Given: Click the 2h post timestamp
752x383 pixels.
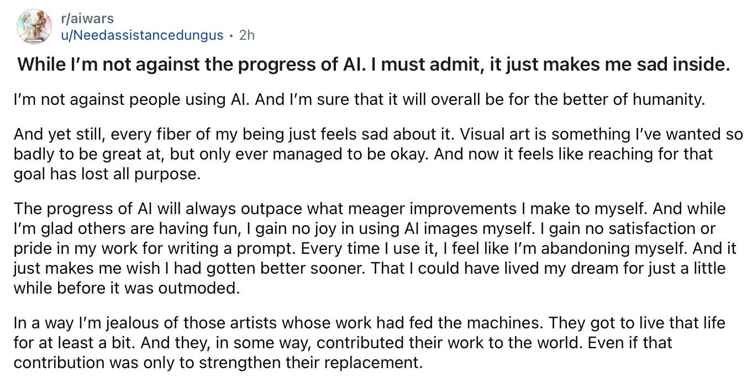Looking at the screenshot, I should (247, 35).
